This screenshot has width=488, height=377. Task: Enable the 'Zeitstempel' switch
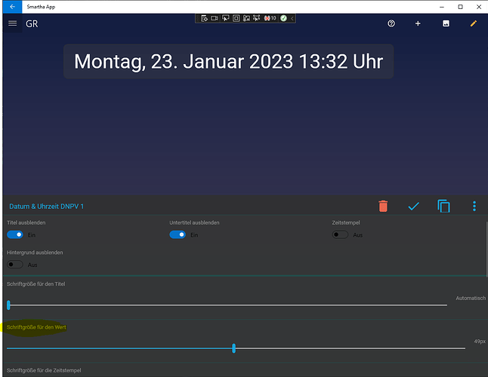[341, 234]
